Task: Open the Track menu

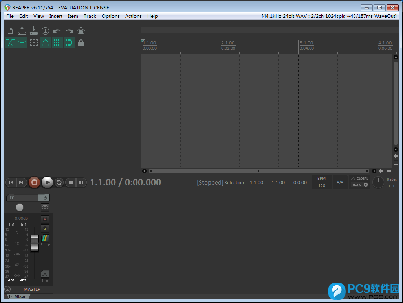Action: point(90,16)
